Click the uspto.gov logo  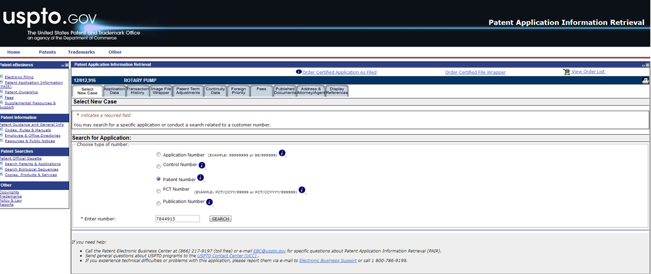[x=50, y=17]
